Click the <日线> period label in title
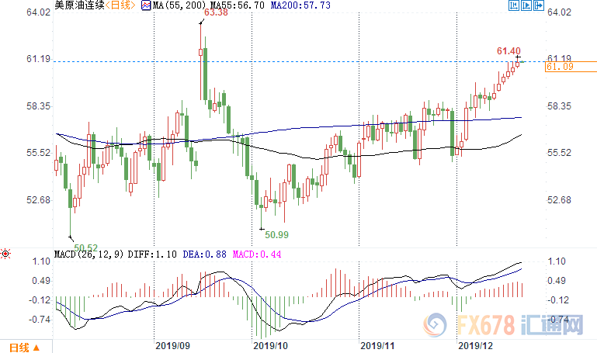This screenshot has width=597, height=353. (x=120, y=5)
